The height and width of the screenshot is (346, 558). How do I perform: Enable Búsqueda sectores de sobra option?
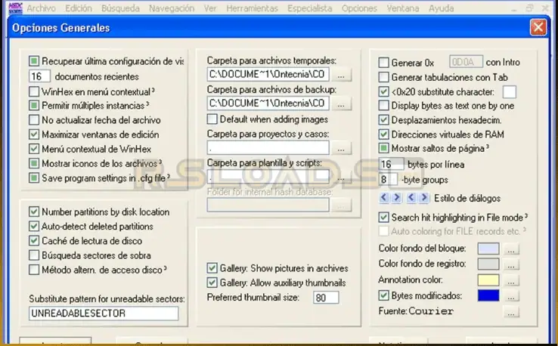(x=34, y=255)
